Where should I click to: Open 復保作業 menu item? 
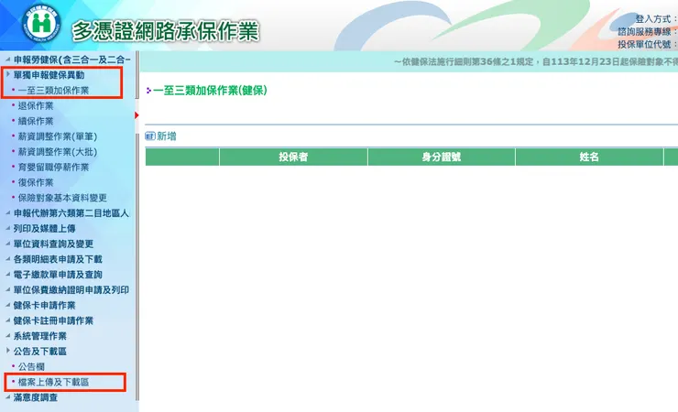tap(36, 183)
